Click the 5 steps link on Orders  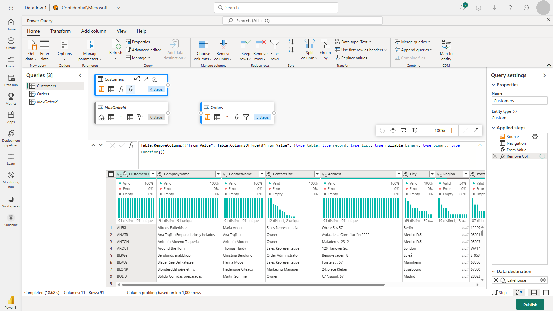262,117
